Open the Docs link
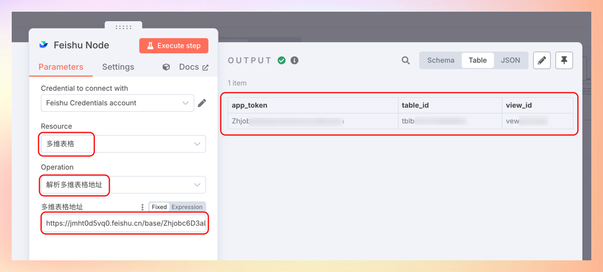 (x=193, y=67)
